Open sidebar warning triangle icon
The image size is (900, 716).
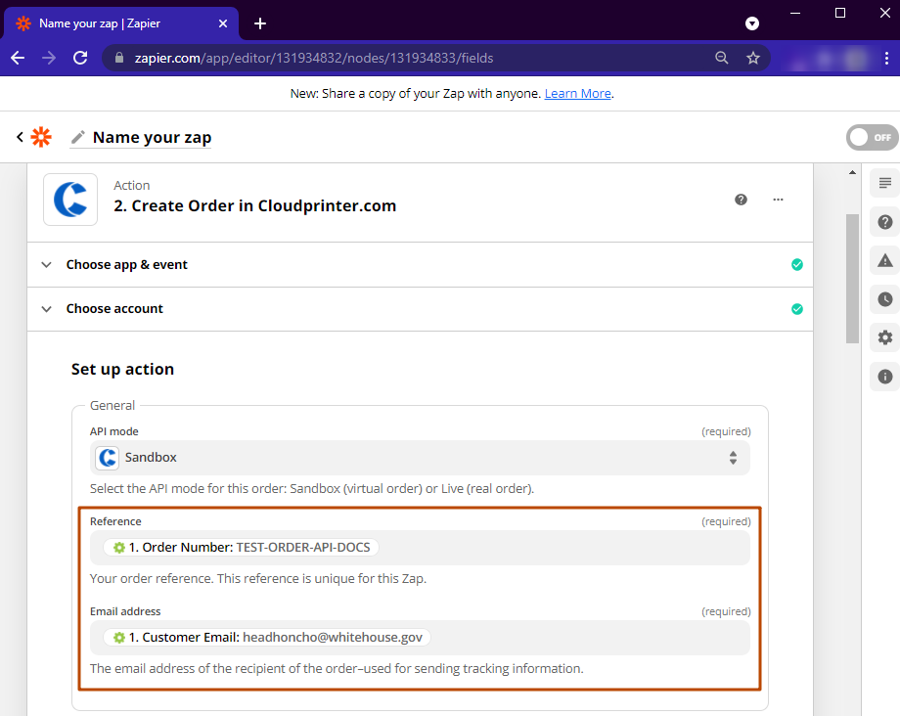(885, 261)
